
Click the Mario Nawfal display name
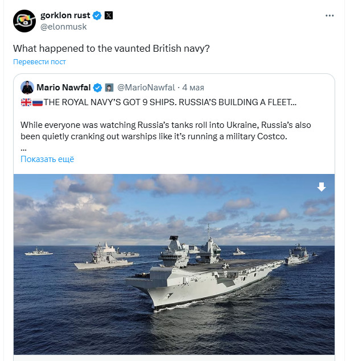(63, 88)
